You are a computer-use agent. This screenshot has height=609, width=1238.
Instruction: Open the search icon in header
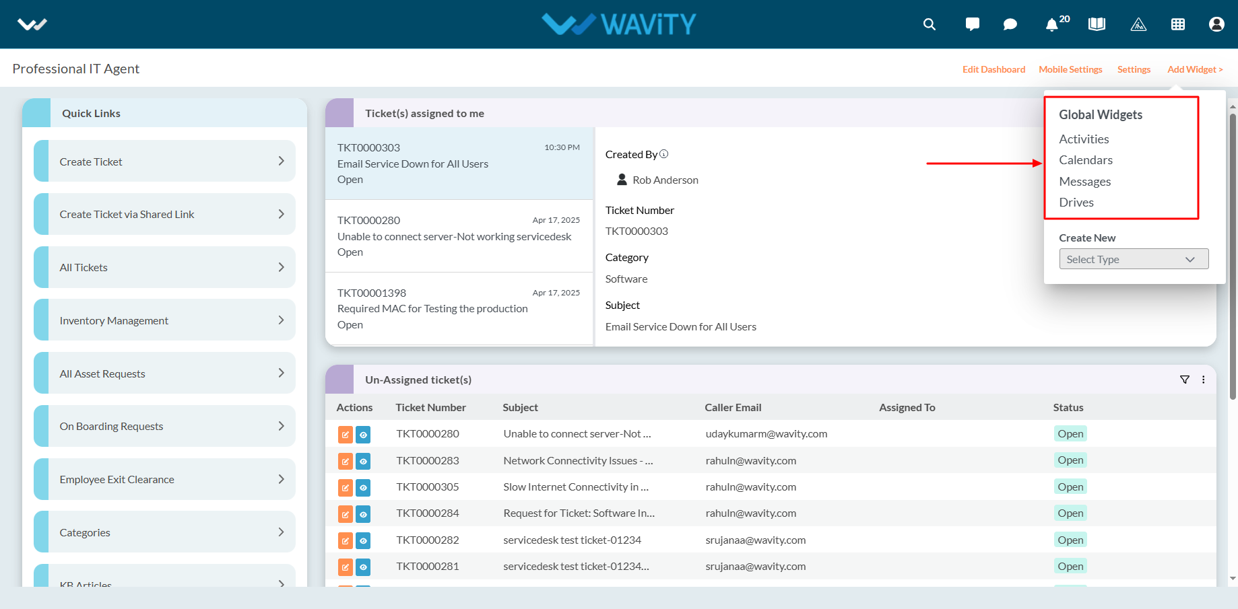click(929, 24)
